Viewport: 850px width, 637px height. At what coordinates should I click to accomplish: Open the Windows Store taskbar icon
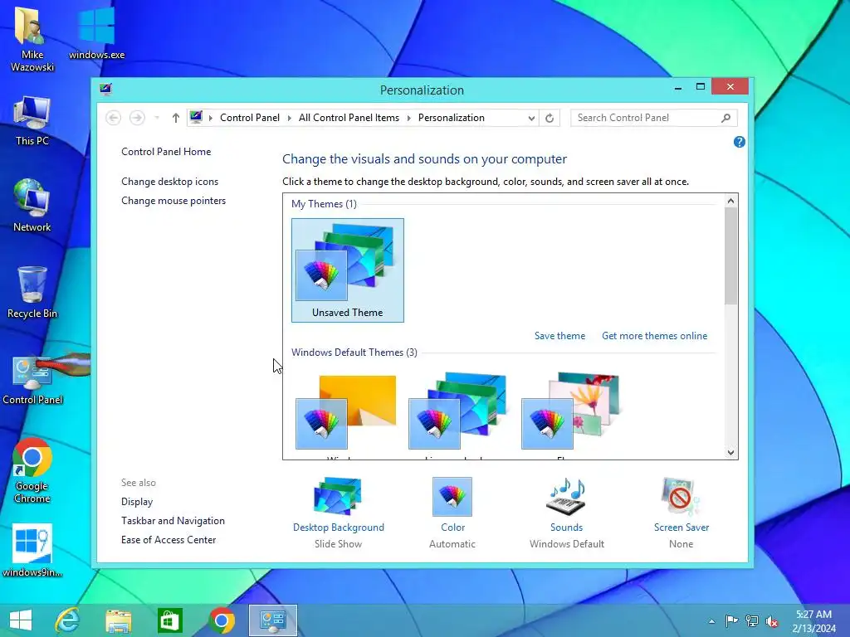click(x=169, y=620)
